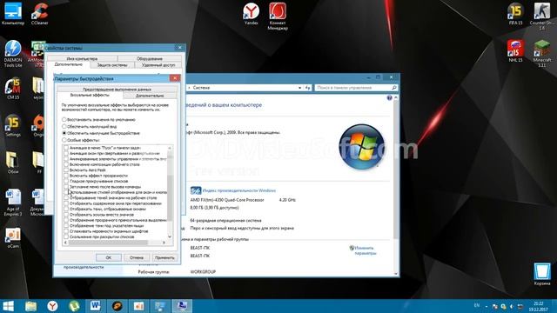Click the EN language indicator in tray

tap(477, 305)
